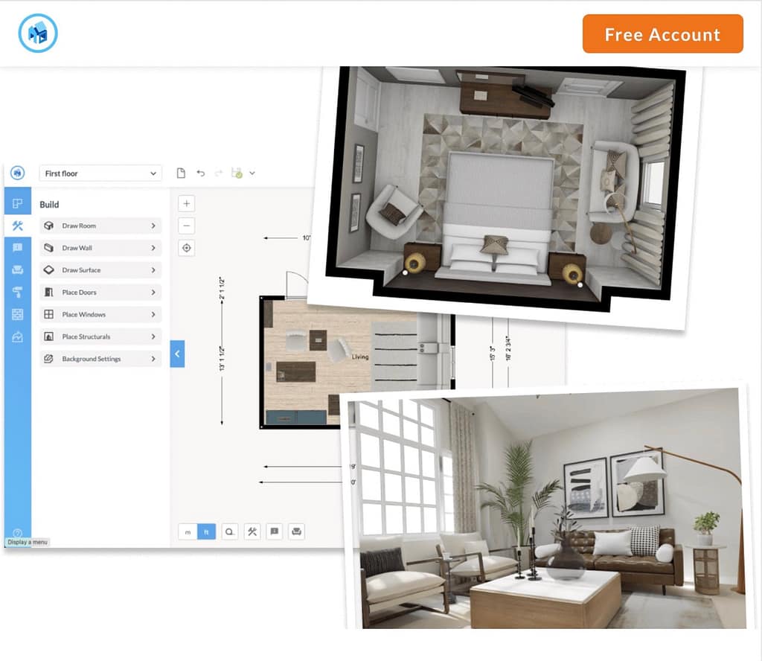
Task: Click the Free Account button
Action: [662, 34]
